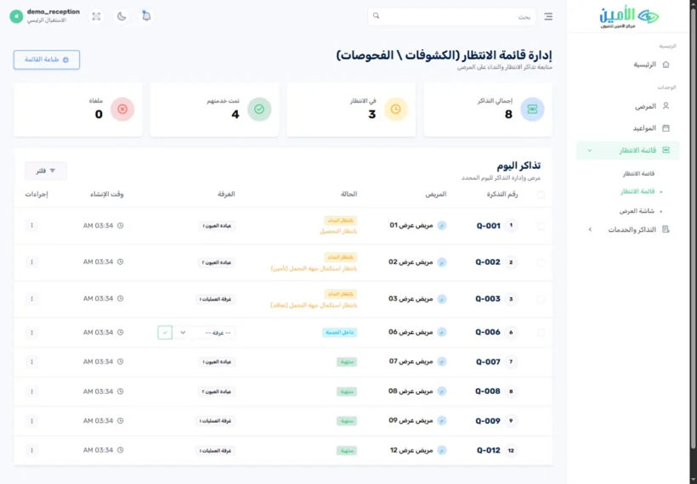Open the فلتر filter button
Image resolution: width=697 pixels, height=484 pixels.
[x=46, y=171]
